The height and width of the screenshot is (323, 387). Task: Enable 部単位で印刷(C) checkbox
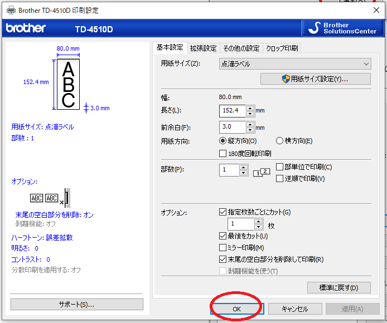304,167
